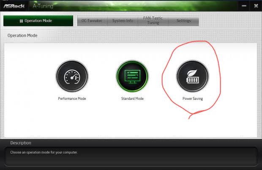The width and height of the screenshot is (262, 170).
Task: Minimize the A-Tuning window
Action: click(244, 6)
